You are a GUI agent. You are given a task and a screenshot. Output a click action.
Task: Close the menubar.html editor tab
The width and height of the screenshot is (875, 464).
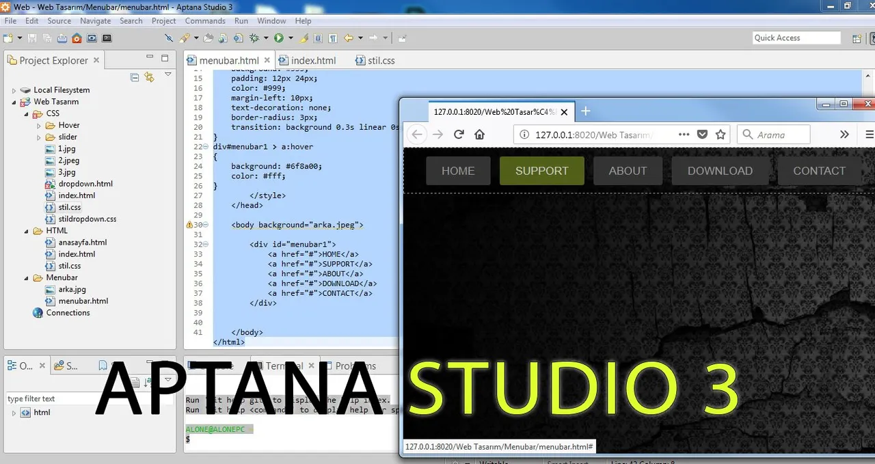pos(267,60)
